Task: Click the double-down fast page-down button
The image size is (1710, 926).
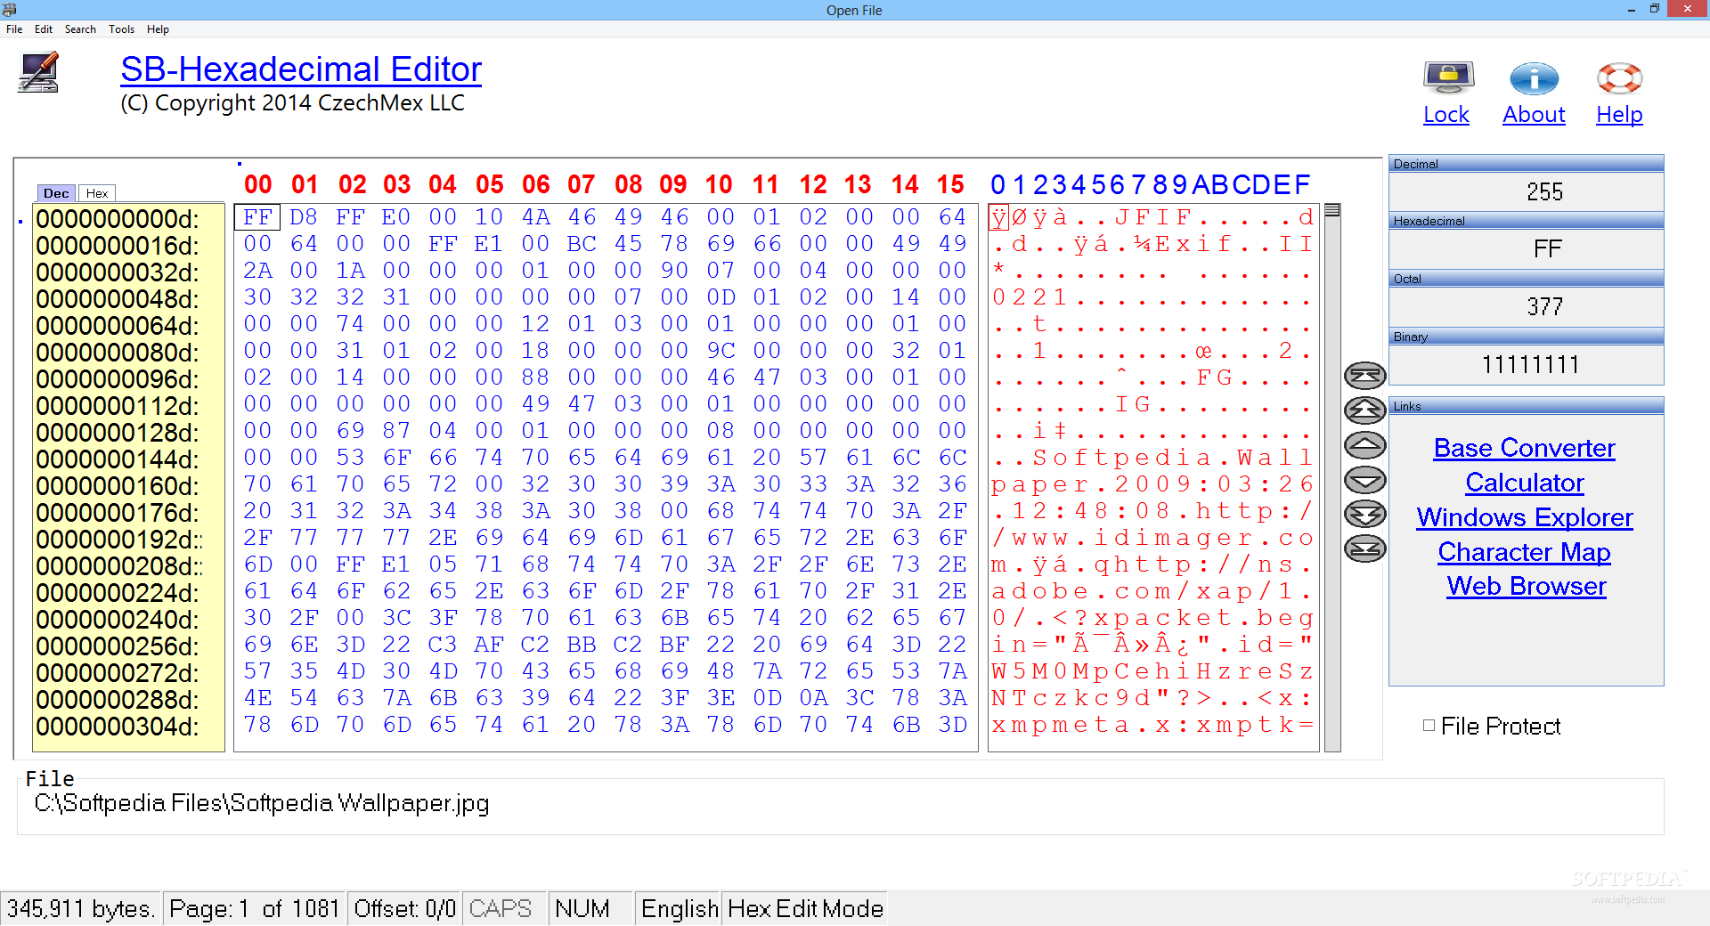Action: 1364,515
